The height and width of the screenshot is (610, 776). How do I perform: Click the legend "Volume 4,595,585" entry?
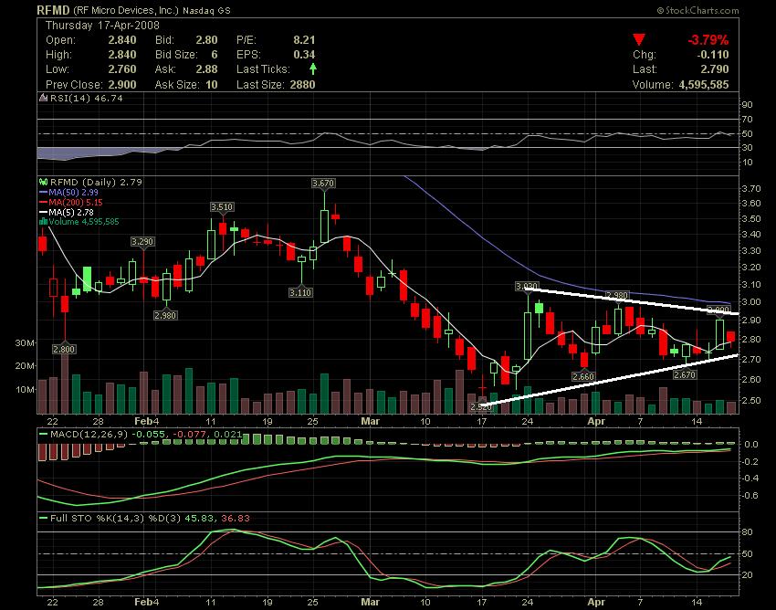click(x=84, y=222)
